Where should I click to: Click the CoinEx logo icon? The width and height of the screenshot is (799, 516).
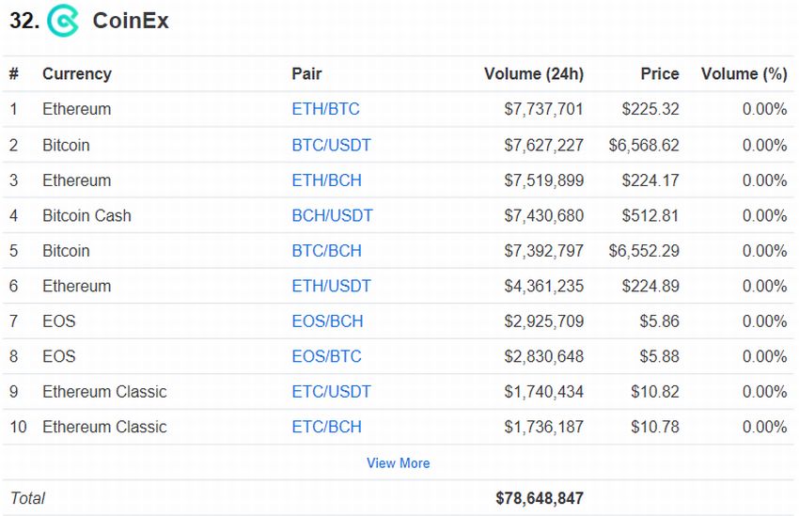(63, 21)
